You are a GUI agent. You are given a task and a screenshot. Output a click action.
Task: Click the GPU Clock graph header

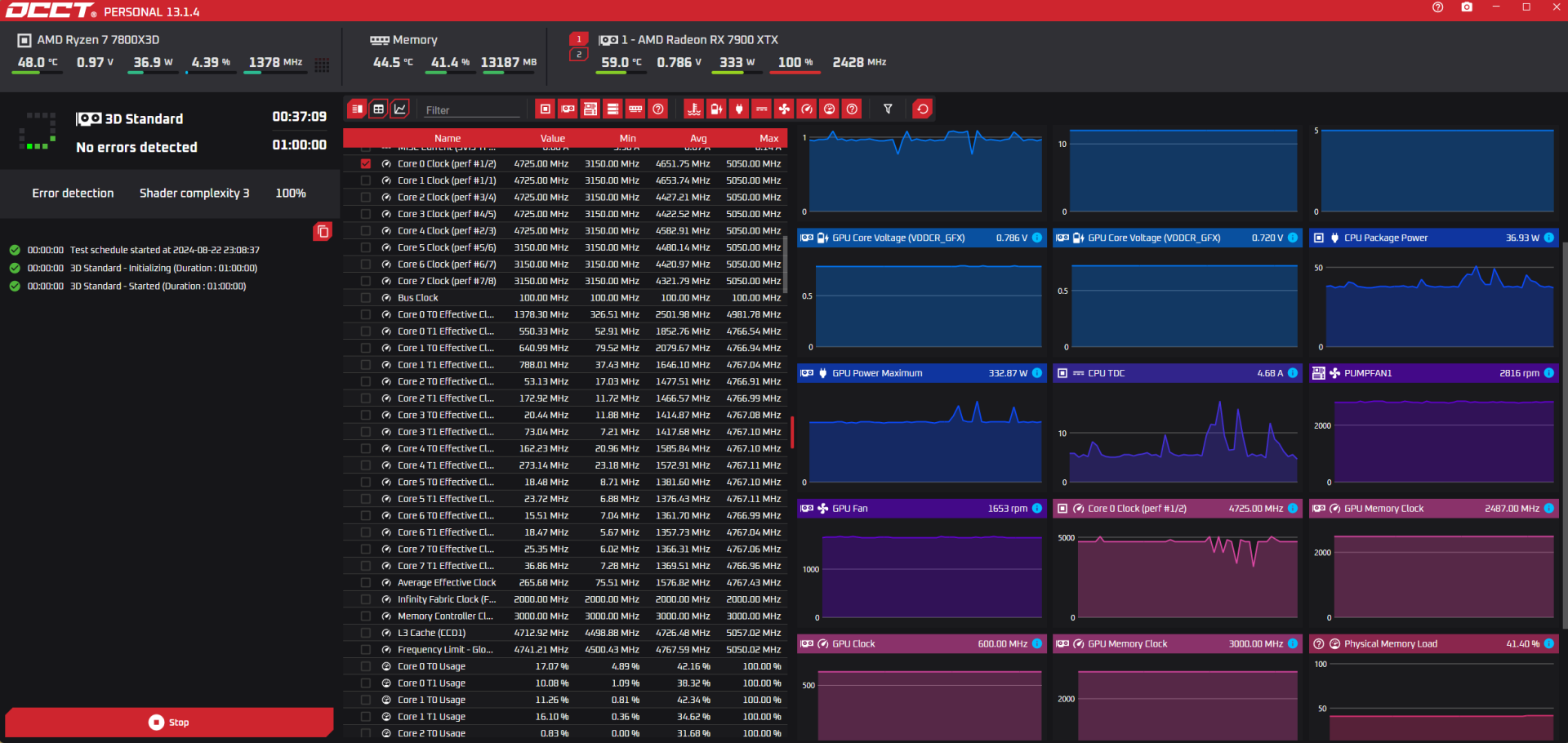click(921, 643)
